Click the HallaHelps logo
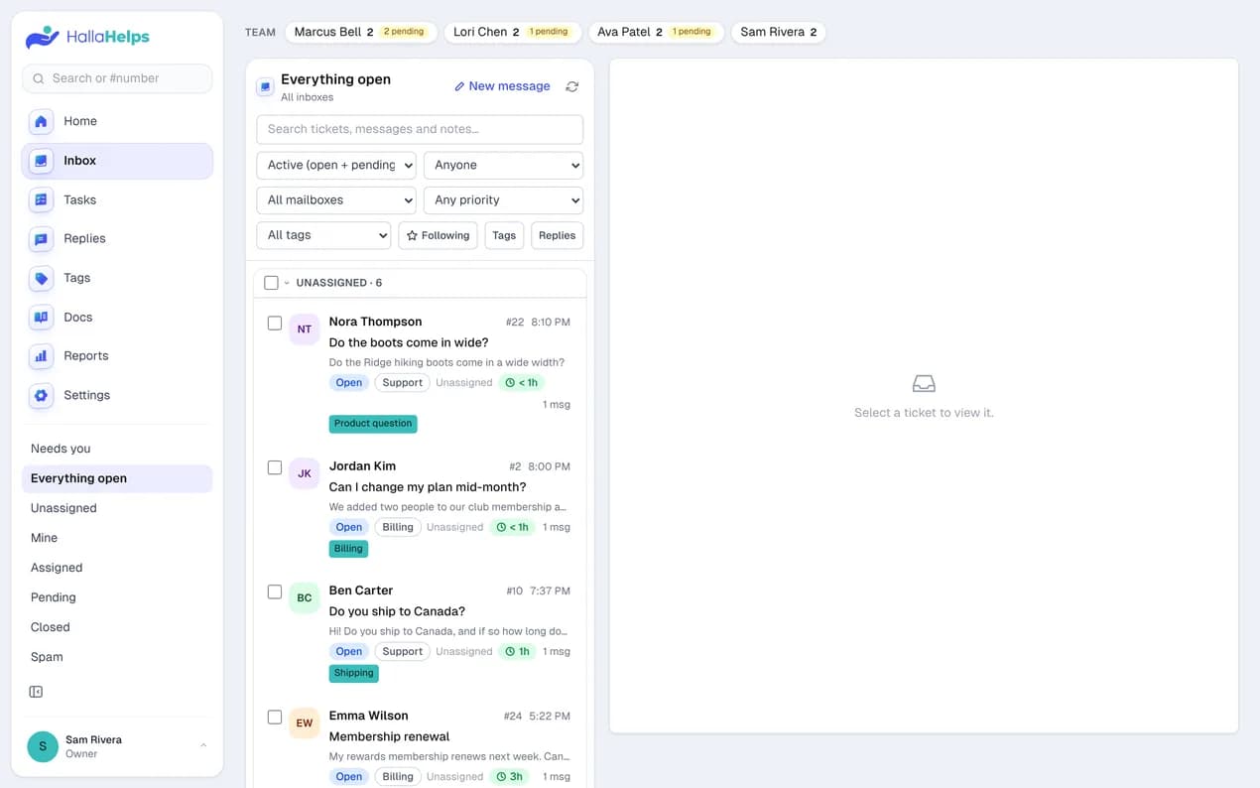Screen dimensions: 1260x788 coord(88,38)
